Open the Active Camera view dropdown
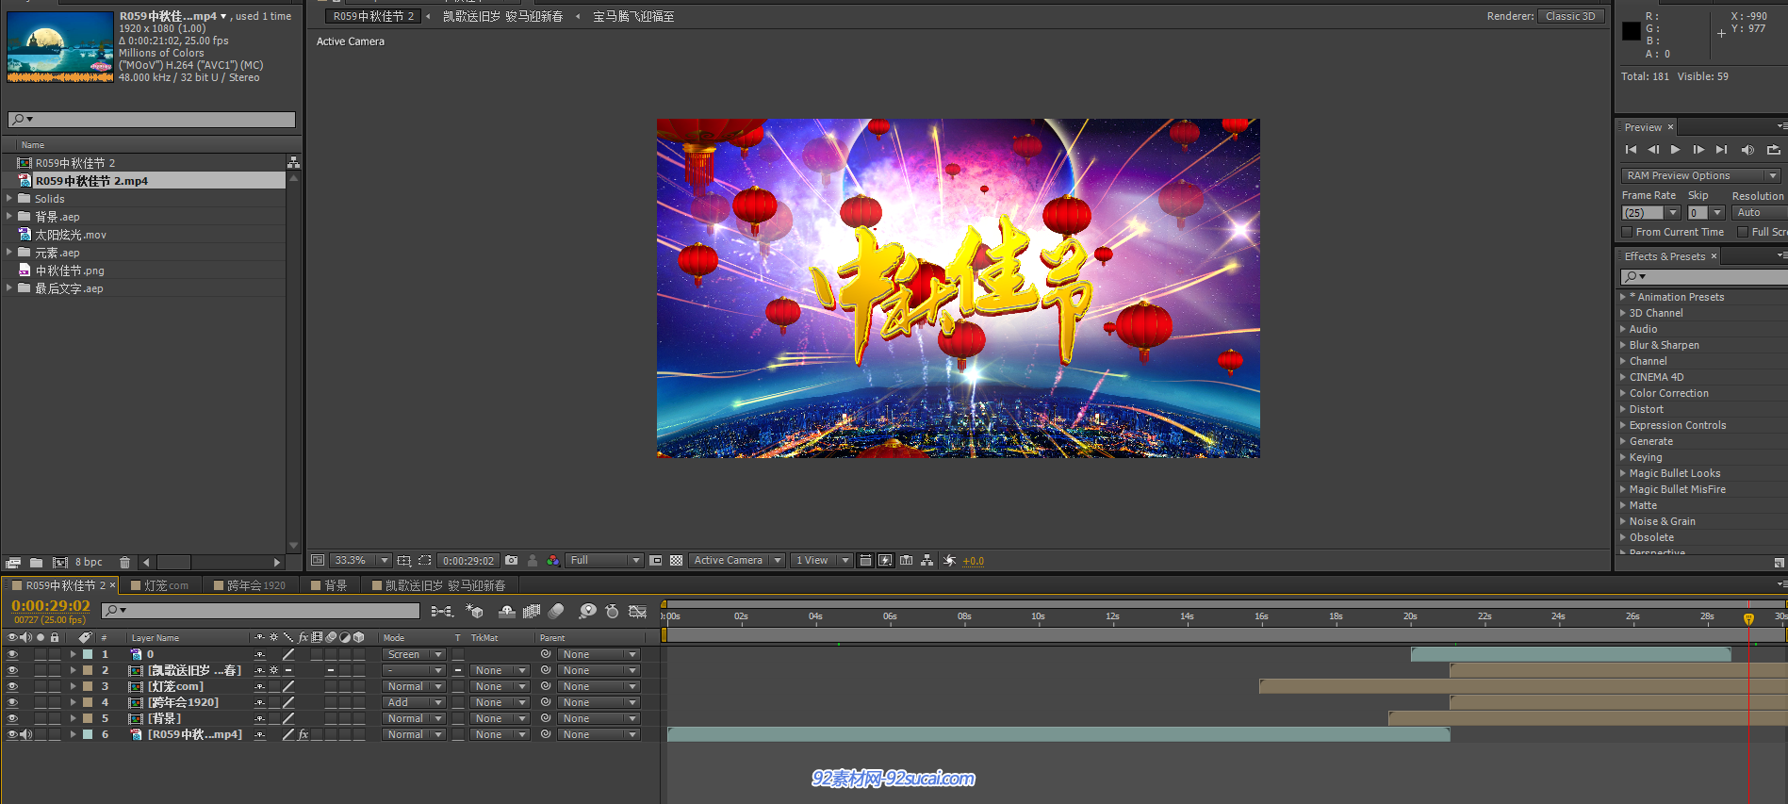This screenshot has width=1788, height=804. tap(737, 560)
